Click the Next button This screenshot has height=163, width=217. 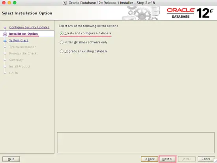click(x=167, y=159)
